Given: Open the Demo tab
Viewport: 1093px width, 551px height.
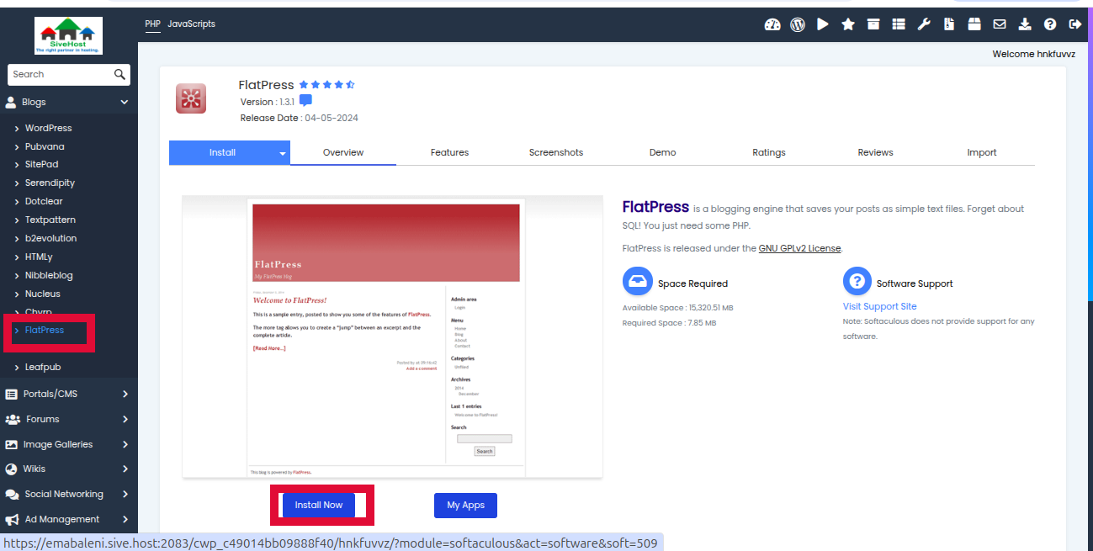Looking at the screenshot, I should tap(662, 152).
